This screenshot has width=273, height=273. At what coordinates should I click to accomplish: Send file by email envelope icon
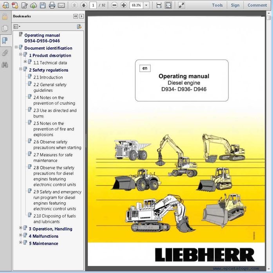[61, 5]
